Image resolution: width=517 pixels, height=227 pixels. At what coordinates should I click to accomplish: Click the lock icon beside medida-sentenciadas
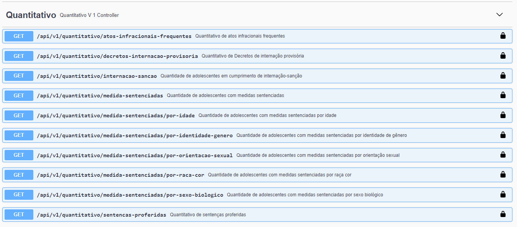click(x=503, y=95)
